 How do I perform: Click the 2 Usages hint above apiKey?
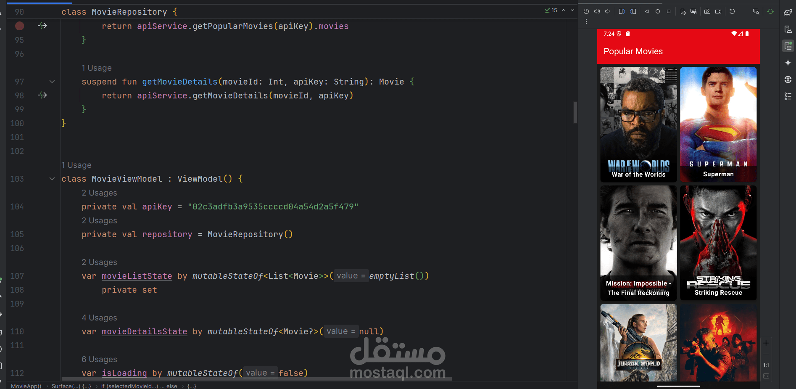click(100, 193)
